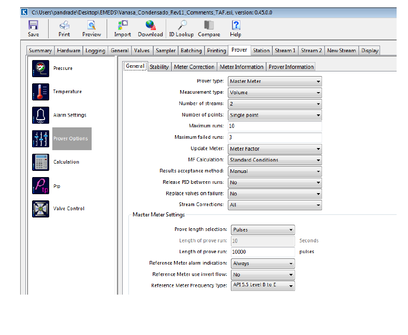Select the Pressure label in sidebar
Viewport: 408px width, 335px height.
click(63, 68)
